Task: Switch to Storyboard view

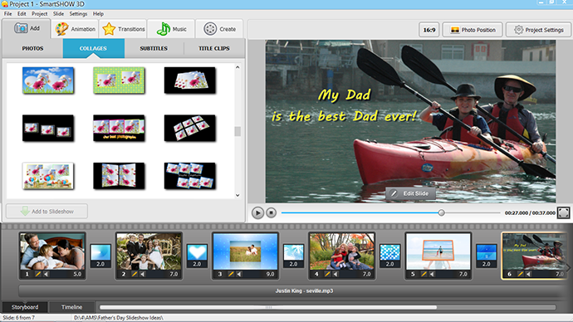Action: (25, 307)
